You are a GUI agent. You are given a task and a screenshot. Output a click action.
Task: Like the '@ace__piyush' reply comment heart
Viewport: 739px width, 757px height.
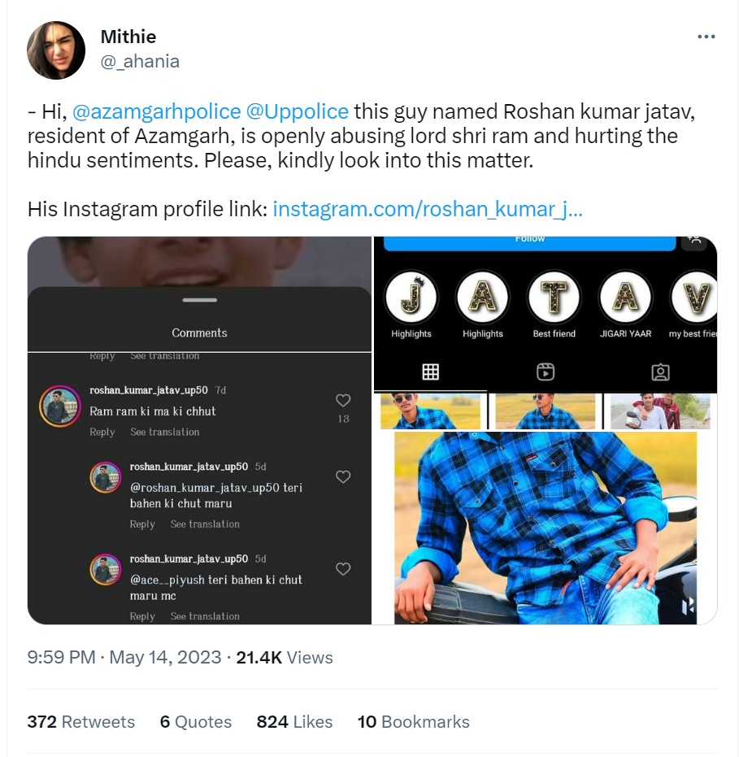[343, 569]
